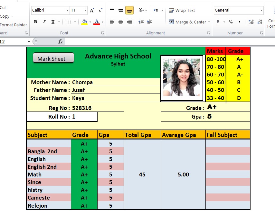Click the Increase Indent icon
This screenshot has height=224, width=275.
click(x=149, y=22)
